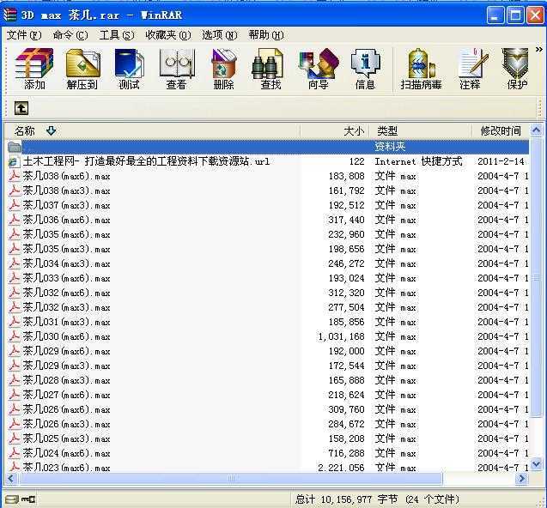The image size is (547, 508).
Task: Select file 茶几036(max6).max
Action: (x=67, y=220)
